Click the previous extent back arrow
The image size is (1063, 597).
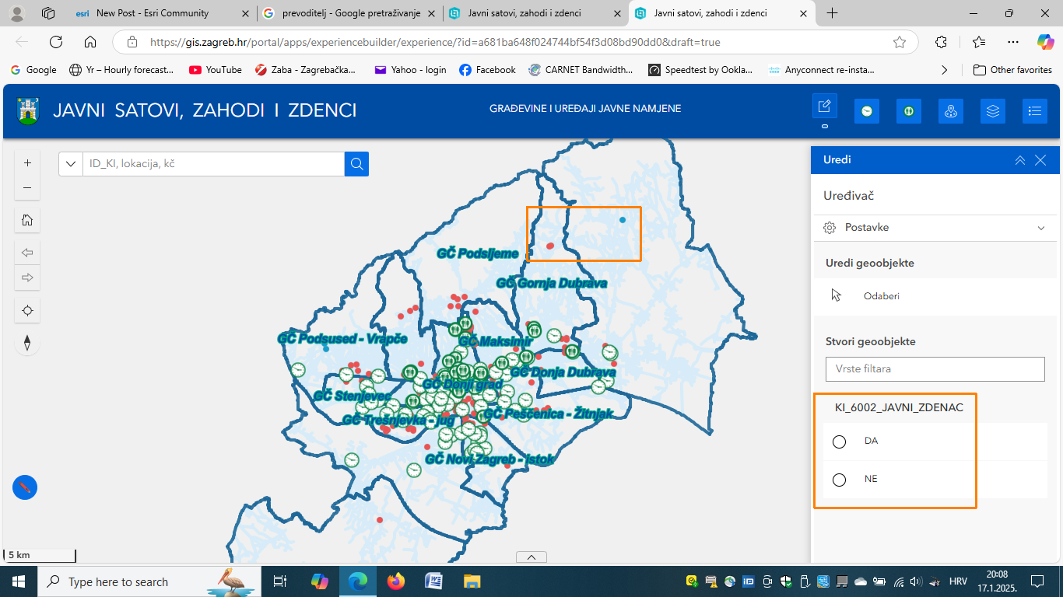tap(27, 252)
